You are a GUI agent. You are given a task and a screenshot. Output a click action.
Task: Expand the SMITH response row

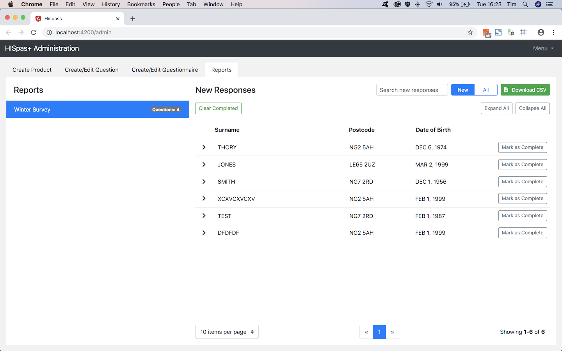coord(204,182)
